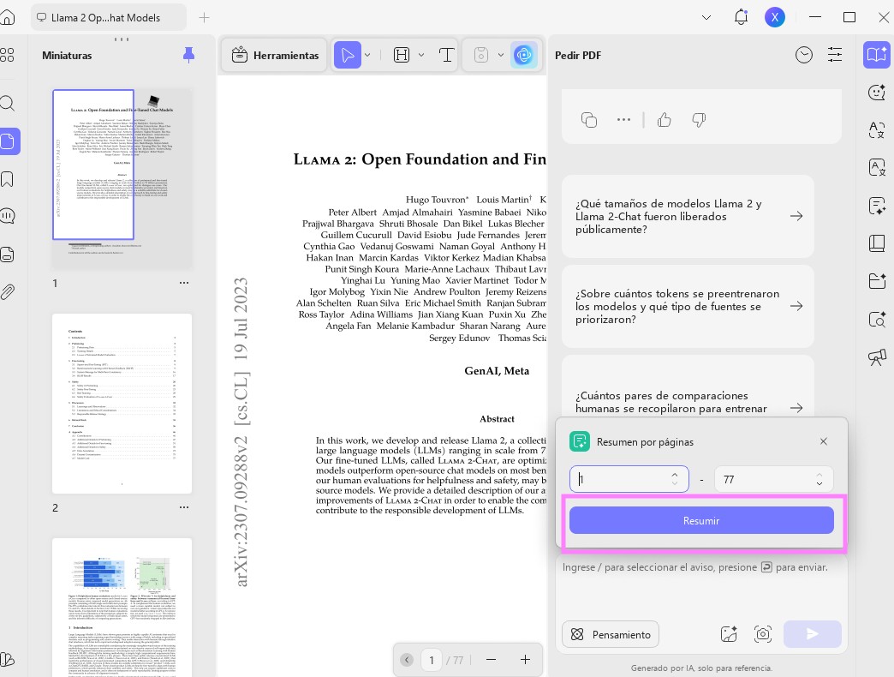894x677 pixels.
Task: Increase the start page with up stepper
Action: tap(675, 475)
